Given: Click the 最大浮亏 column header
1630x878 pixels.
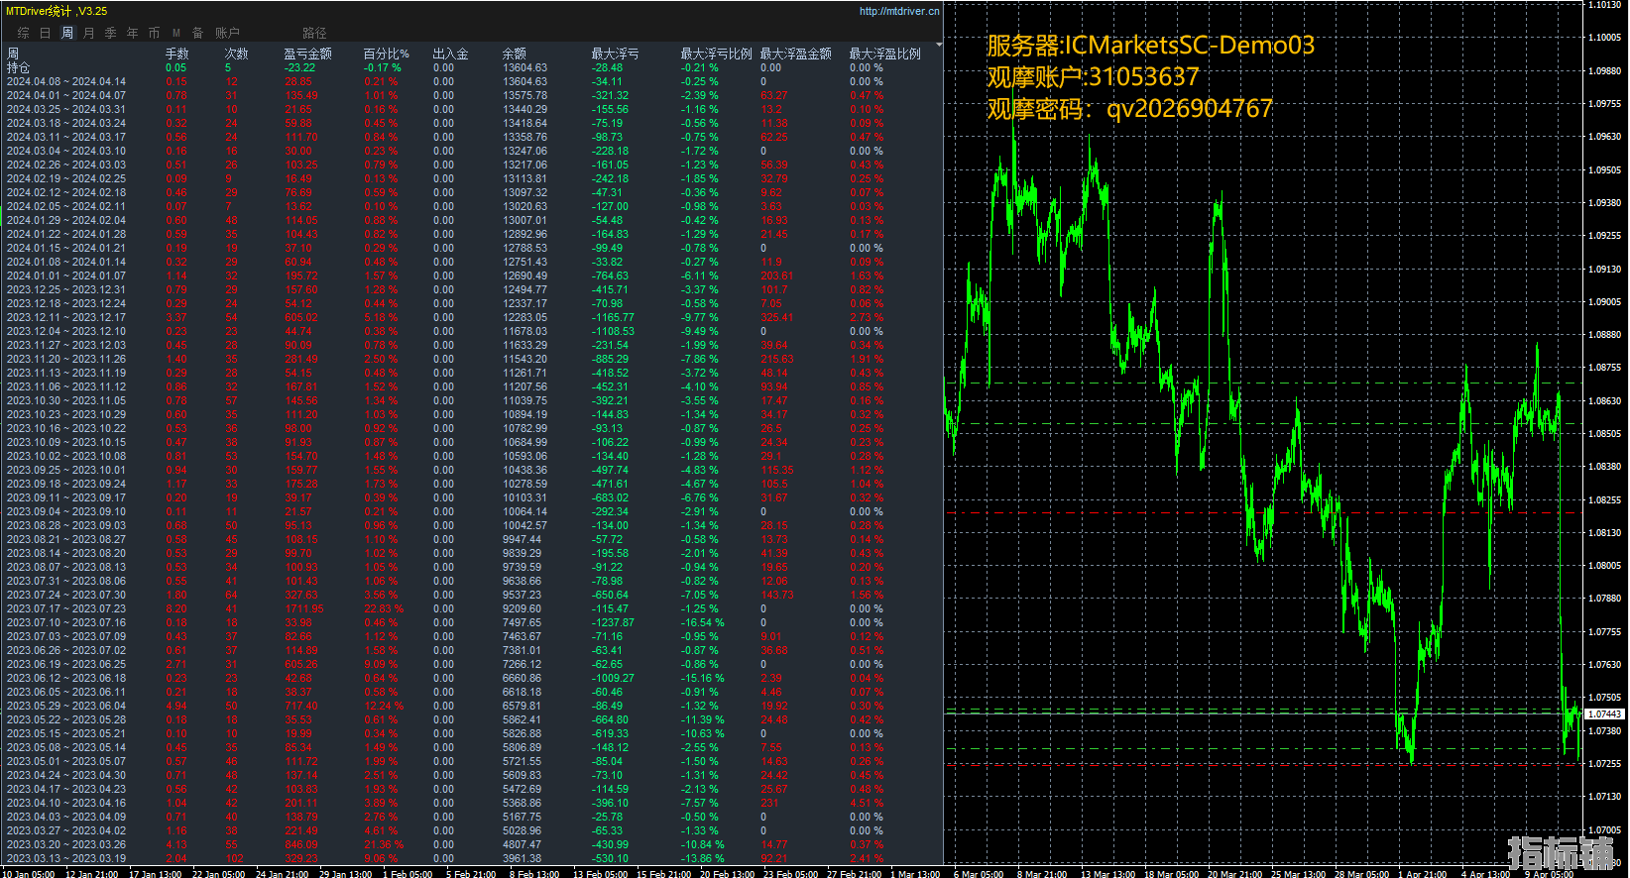Looking at the screenshot, I should pyautogui.click(x=615, y=54).
